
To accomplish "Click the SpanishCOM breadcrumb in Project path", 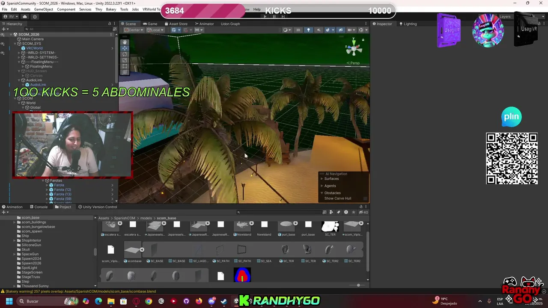I will click(125, 218).
